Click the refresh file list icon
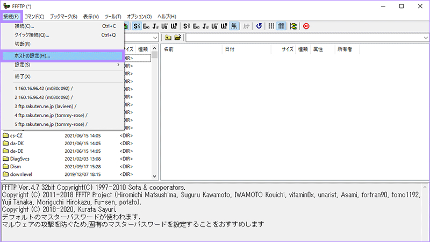 point(259,26)
